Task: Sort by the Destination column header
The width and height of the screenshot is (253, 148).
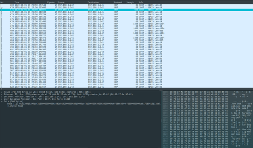Action: tap(100, 2)
